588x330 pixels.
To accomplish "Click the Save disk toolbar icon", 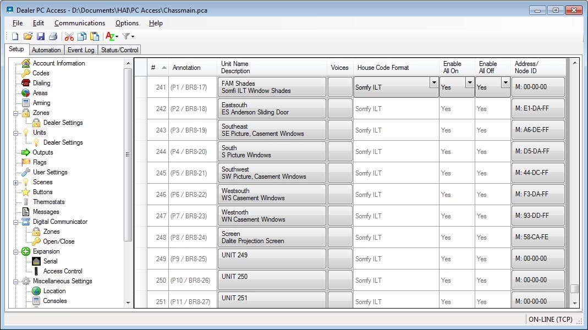I will 41,36.
